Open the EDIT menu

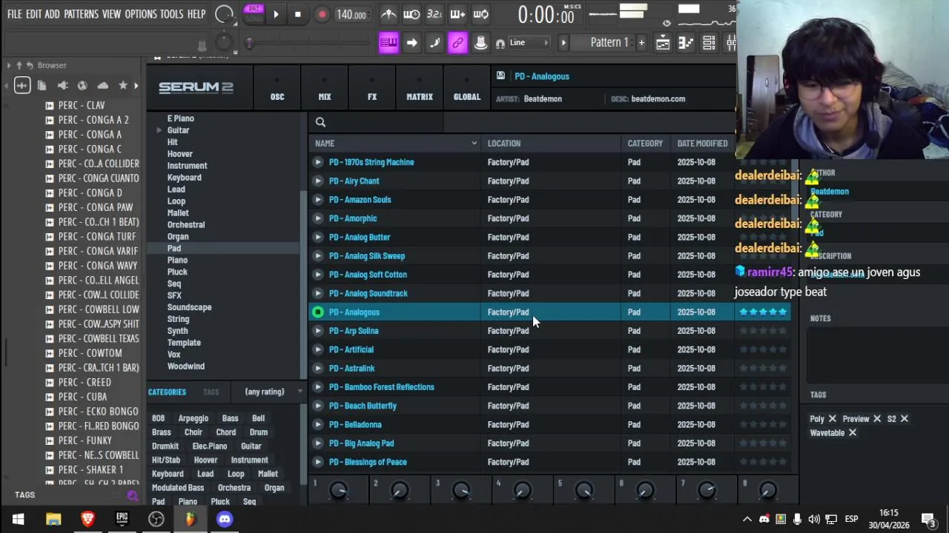point(33,14)
